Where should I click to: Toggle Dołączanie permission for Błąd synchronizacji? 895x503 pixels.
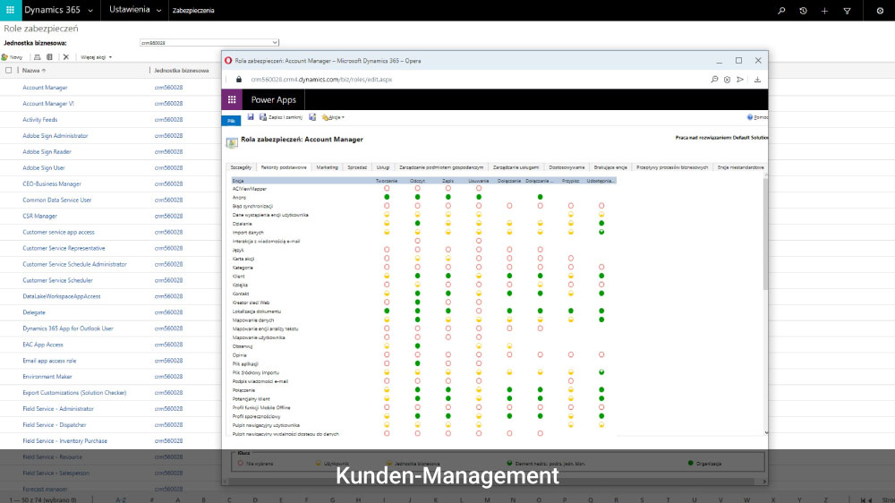tap(509, 206)
